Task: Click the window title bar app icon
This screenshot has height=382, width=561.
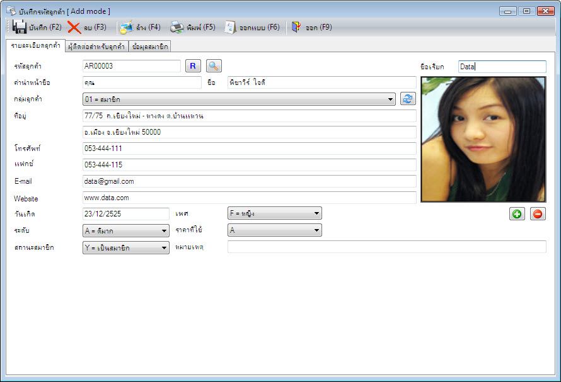Action: tap(11, 11)
